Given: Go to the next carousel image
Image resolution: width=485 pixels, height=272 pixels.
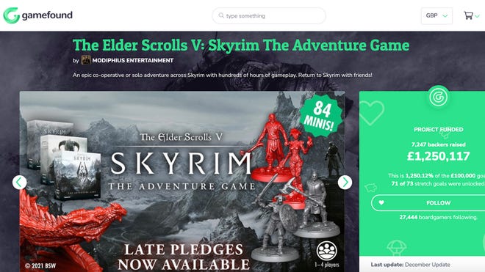Looking at the screenshot, I should tap(345, 183).
